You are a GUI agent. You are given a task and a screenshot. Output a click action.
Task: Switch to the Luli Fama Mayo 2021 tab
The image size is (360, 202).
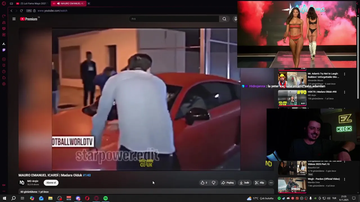(x=32, y=3)
